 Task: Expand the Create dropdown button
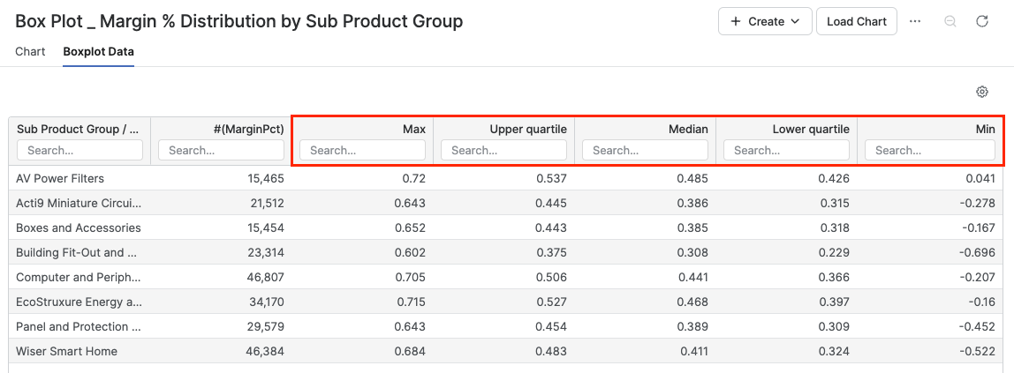pos(765,21)
